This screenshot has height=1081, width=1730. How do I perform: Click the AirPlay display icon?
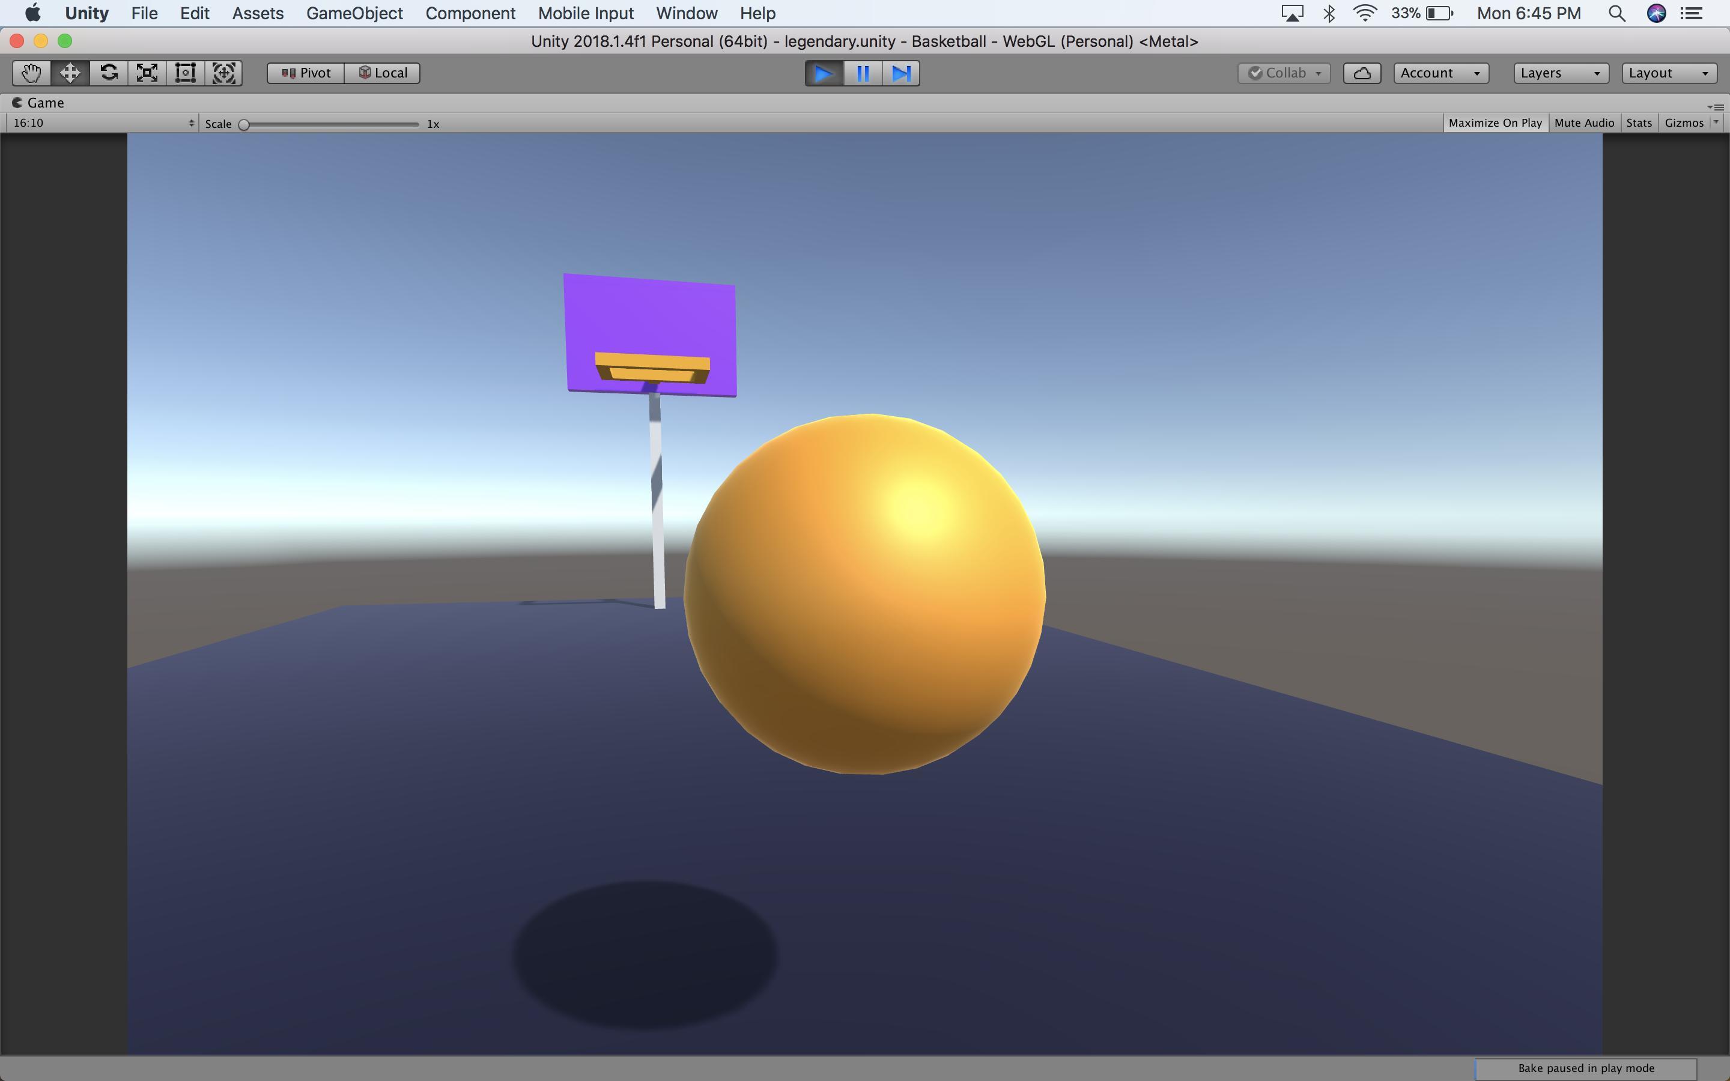pos(1291,13)
